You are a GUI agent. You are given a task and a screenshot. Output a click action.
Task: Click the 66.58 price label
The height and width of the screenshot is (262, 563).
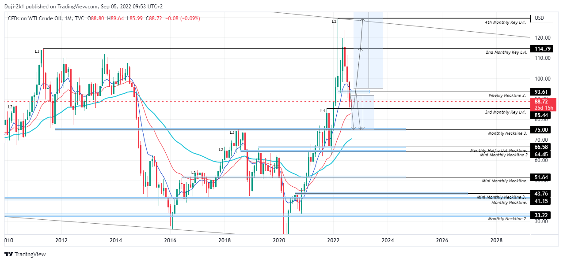541,147
